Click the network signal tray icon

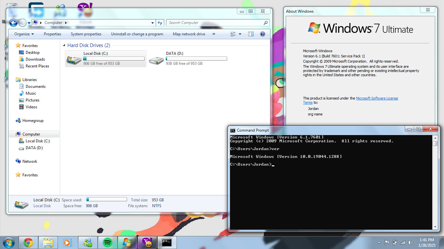[403, 242]
